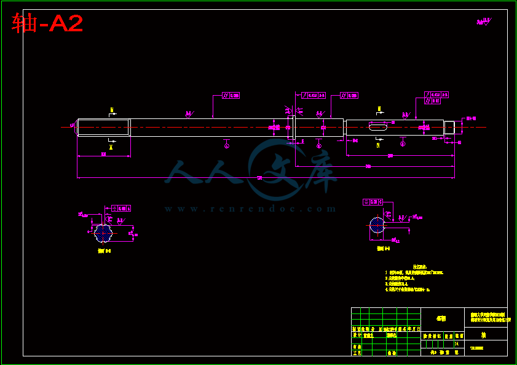
Task: Select technical requirement line 1
Action: 414,272
